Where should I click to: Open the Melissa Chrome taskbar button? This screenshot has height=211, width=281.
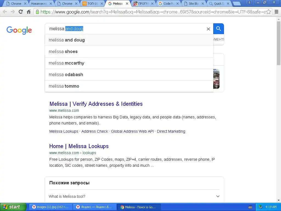click(139, 207)
